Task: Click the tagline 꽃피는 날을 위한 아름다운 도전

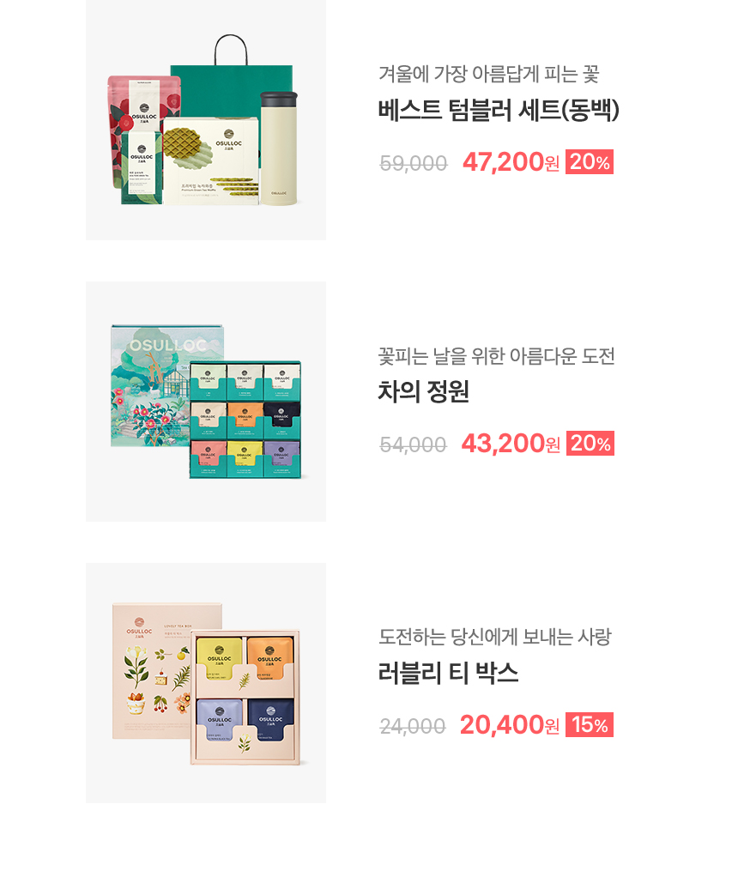Action: 496,356
